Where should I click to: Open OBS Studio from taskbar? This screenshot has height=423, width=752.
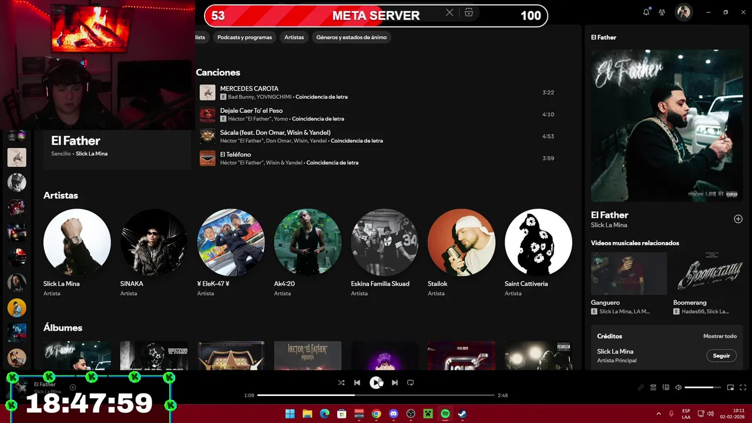point(411,414)
